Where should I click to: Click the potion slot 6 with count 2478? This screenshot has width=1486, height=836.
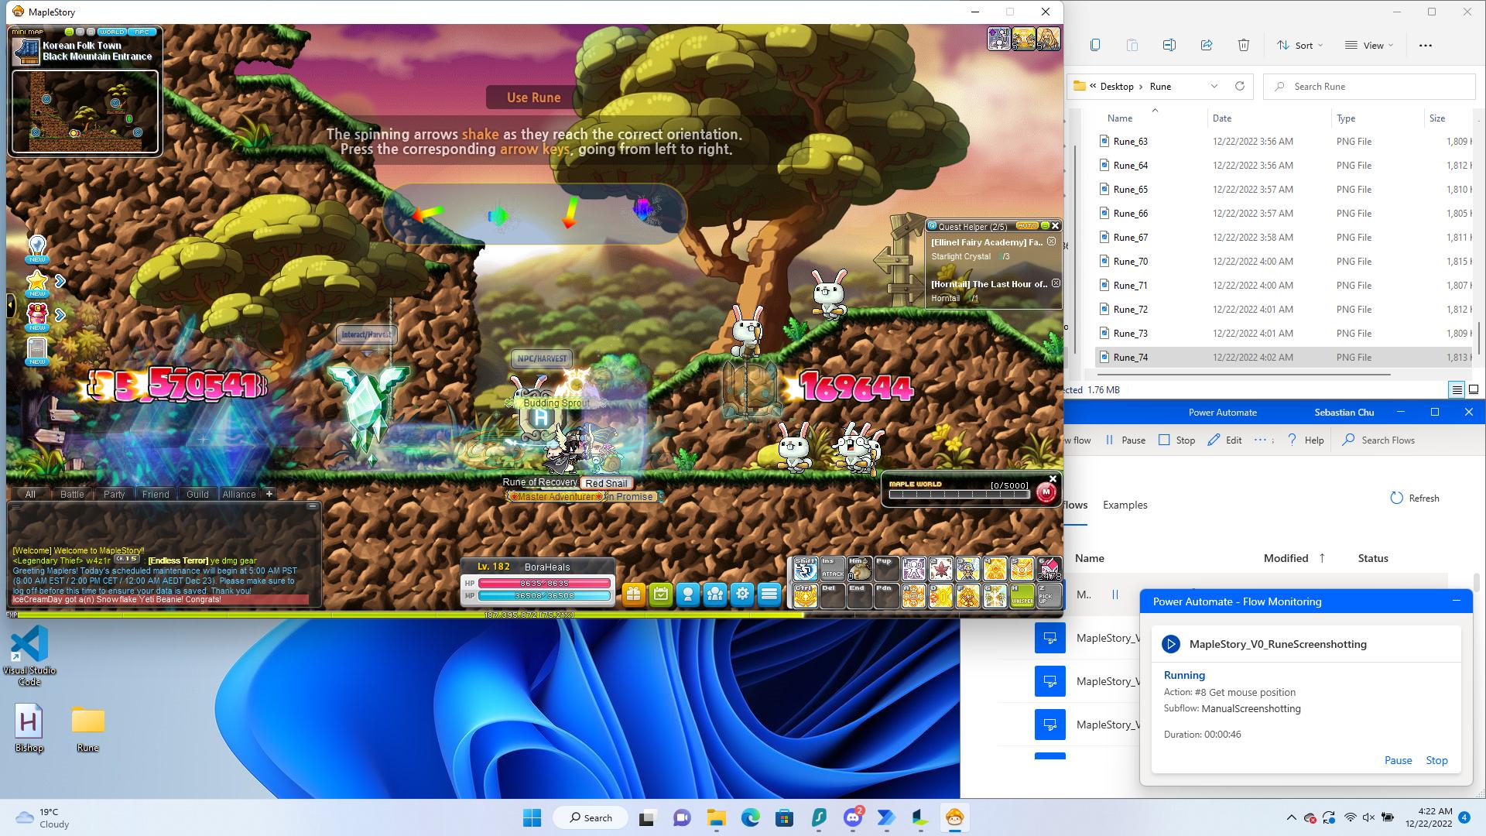click(1048, 569)
